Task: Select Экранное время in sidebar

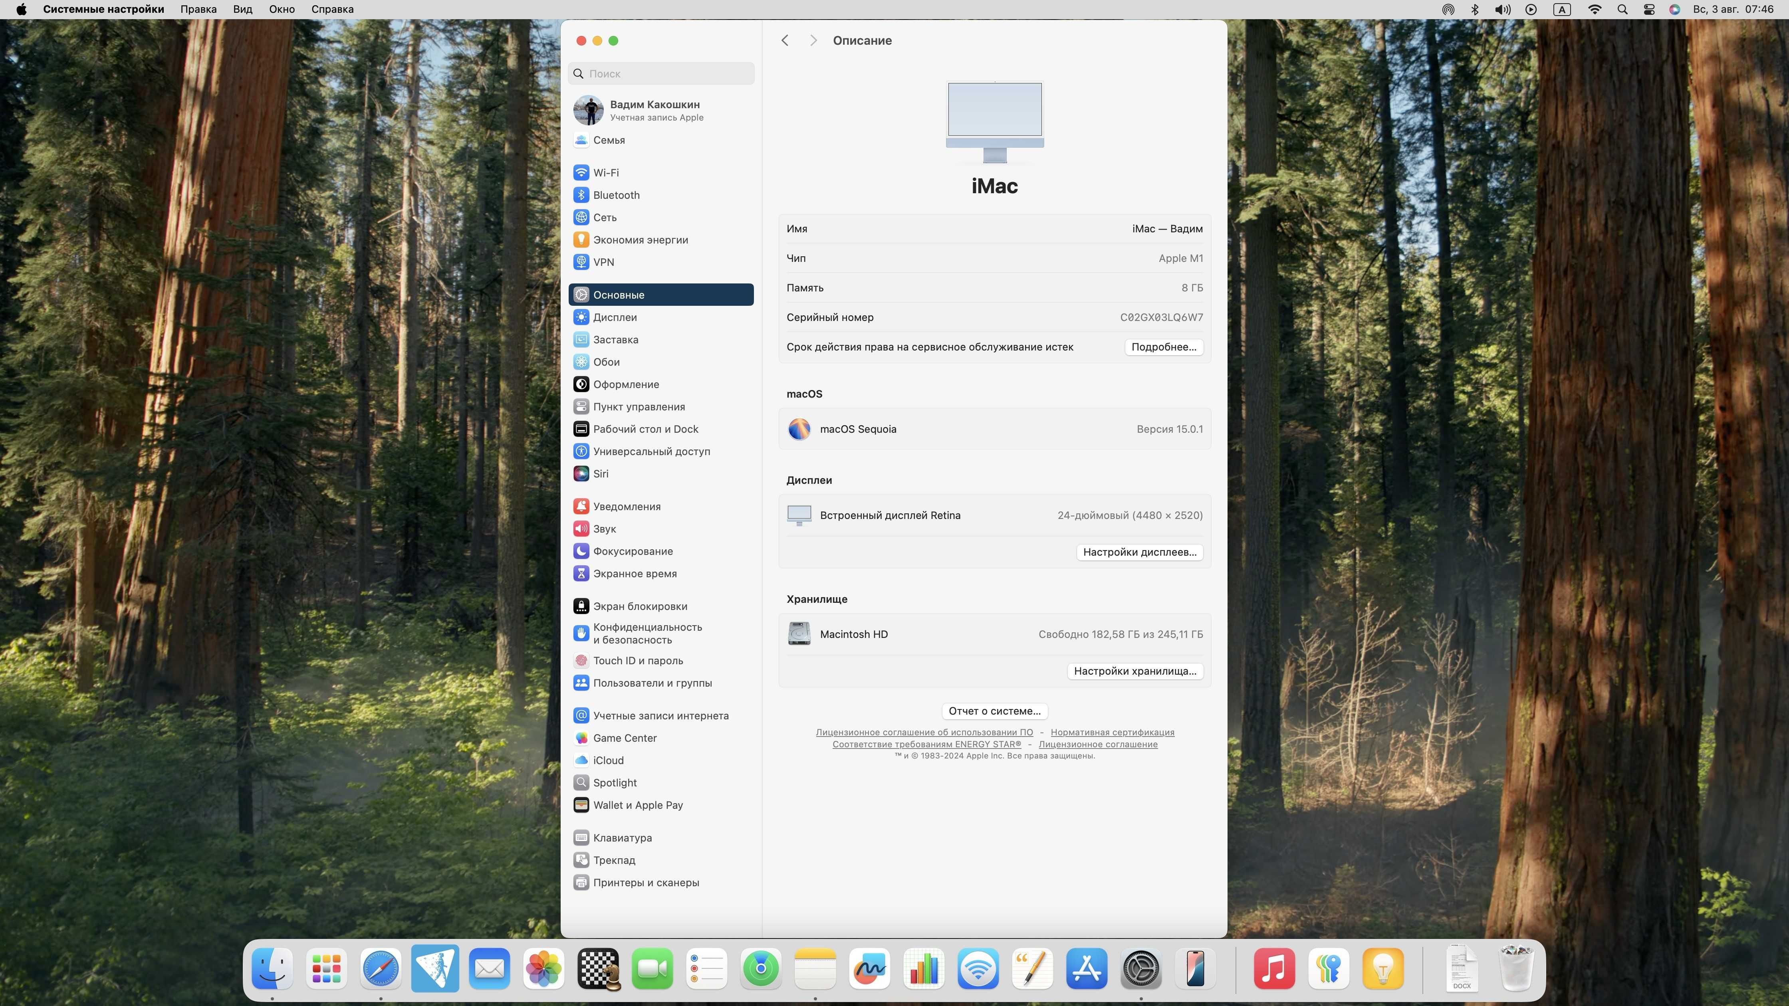Action: (x=660, y=574)
